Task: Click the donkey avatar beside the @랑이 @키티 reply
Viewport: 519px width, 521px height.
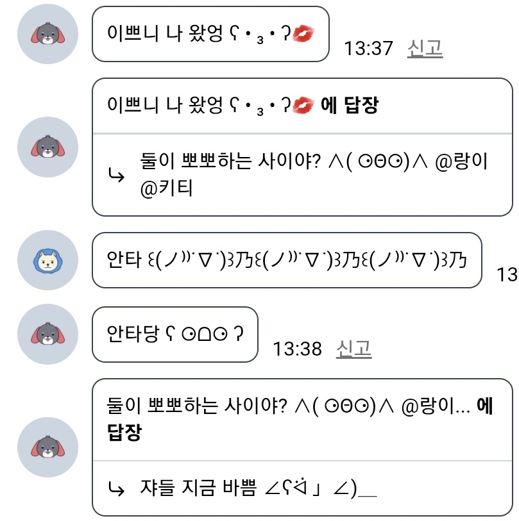Action: (47, 147)
